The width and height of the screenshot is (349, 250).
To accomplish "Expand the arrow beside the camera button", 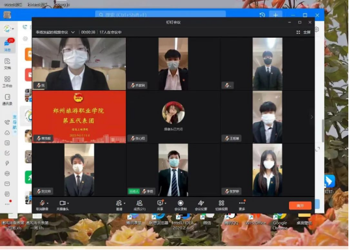I will click(68, 203).
